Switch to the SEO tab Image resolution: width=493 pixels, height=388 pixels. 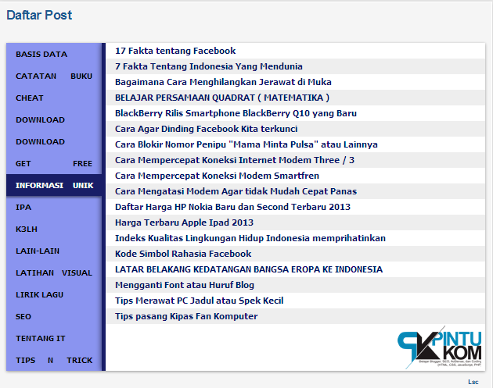pyautogui.click(x=54, y=316)
